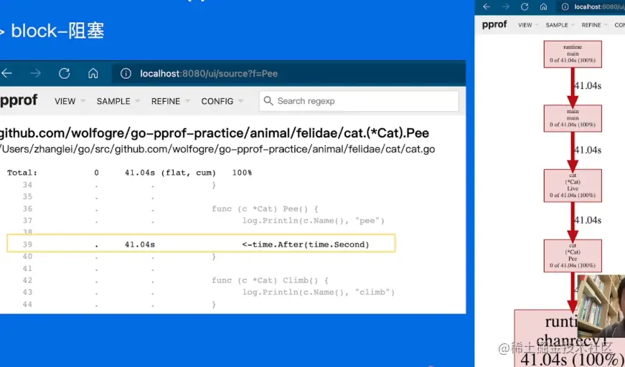Select the cat (*Cat) Live graph node
The image size is (625, 367).
[573, 186]
